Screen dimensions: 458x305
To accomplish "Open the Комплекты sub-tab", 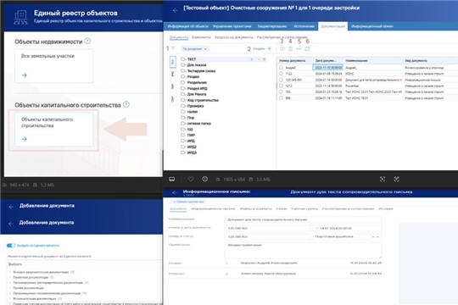I will tap(201, 37).
